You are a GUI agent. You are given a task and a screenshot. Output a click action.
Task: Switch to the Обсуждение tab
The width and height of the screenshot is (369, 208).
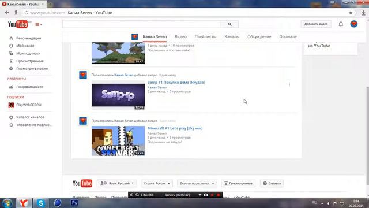[259, 37]
